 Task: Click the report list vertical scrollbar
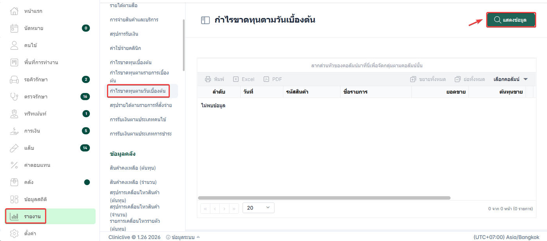pos(184,45)
